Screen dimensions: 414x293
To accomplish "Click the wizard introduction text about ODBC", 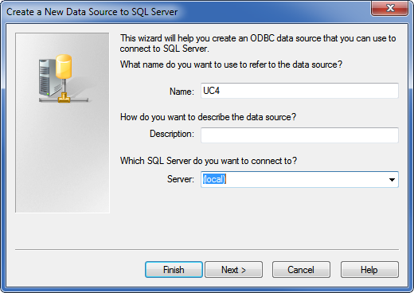I will [258, 43].
